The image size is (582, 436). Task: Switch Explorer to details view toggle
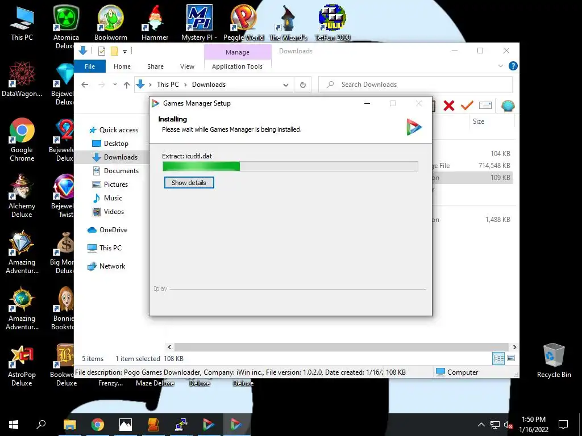pyautogui.click(x=498, y=358)
